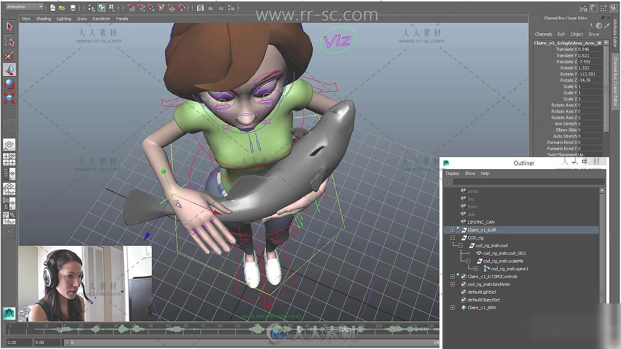Open the viewport Shading menu

click(x=43, y=19)
